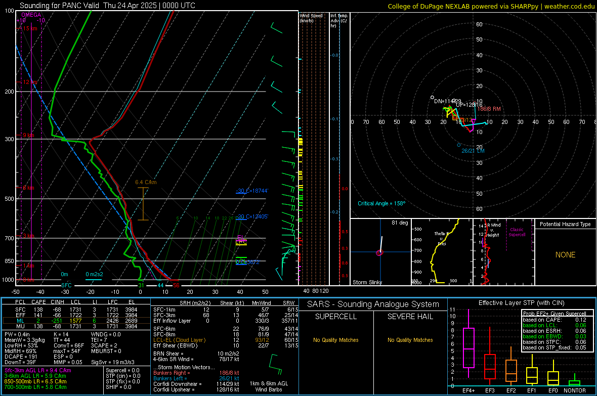Click the '-20 C=13405'' height label
The height and width of the screenshot is (396, 597).
[x=251, y=216]
